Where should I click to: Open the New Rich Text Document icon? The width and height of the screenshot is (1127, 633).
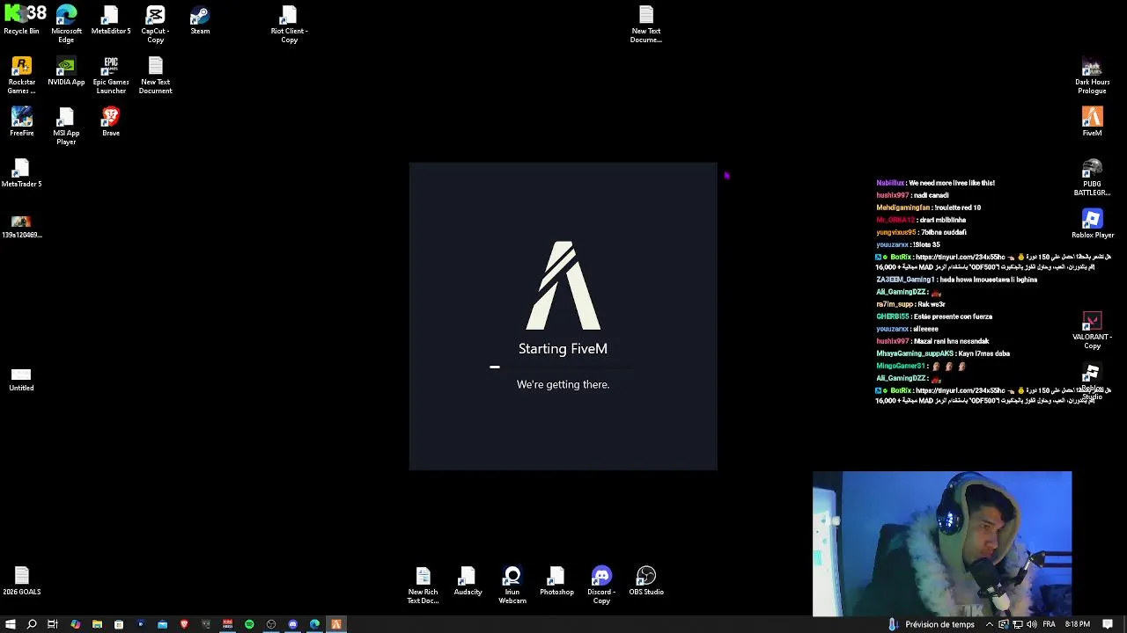coord(423,586)
